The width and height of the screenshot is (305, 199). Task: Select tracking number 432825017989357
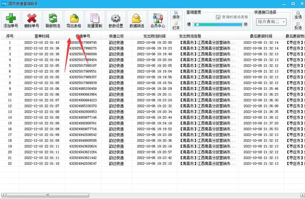tap(83, 77)
